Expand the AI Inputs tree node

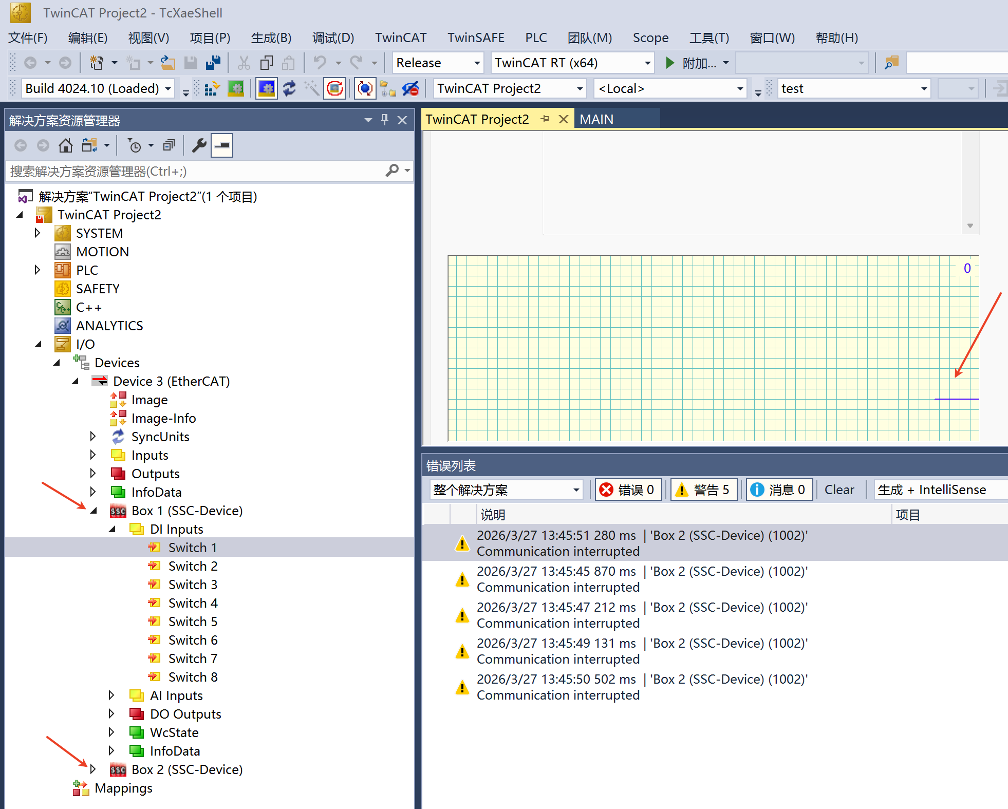click(x=111, y=695)
